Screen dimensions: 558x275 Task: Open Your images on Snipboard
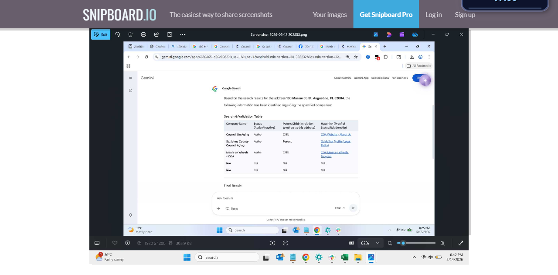coord(330,14)
